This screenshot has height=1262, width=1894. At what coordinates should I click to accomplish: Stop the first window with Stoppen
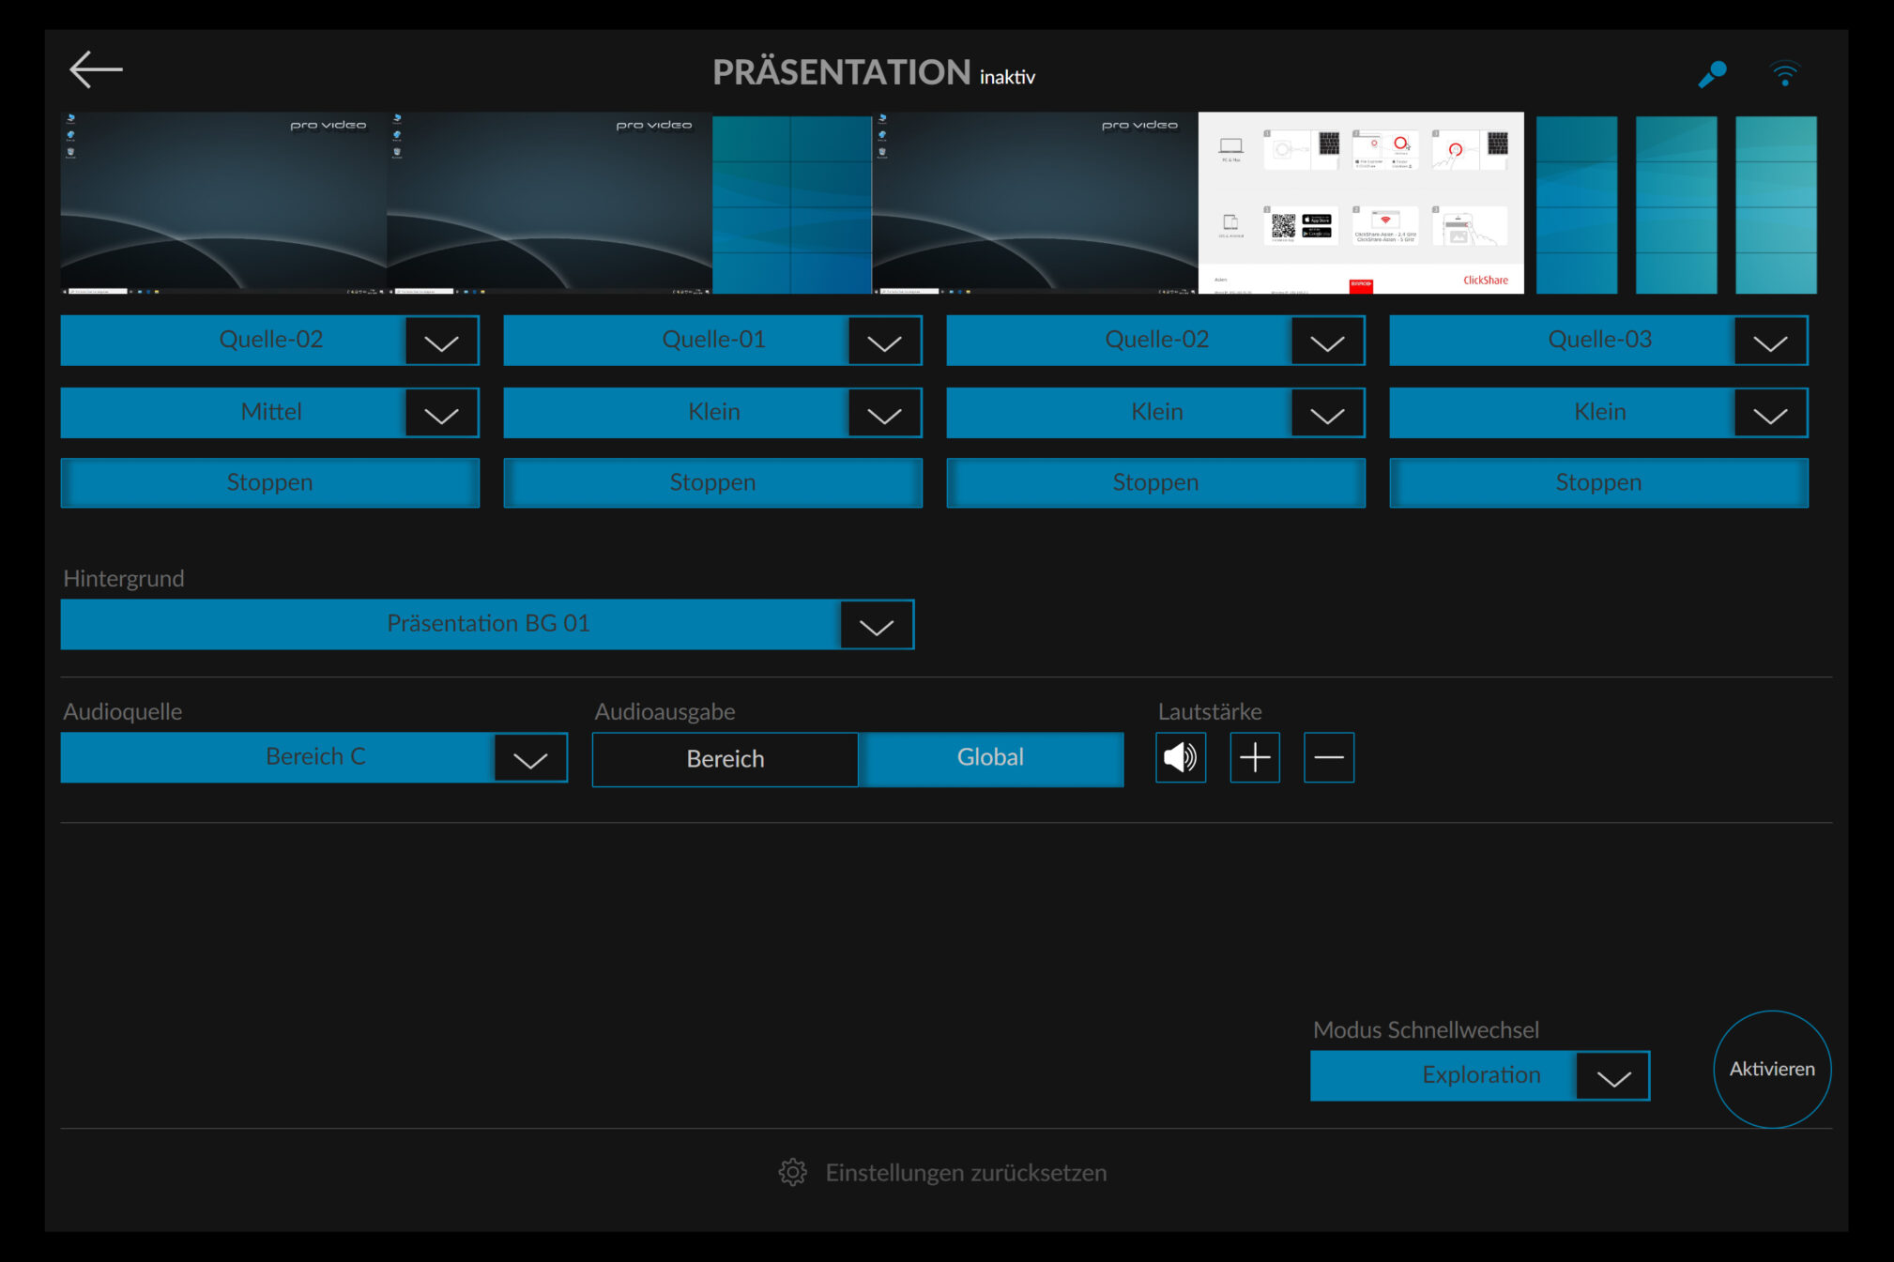pos(270,482)
